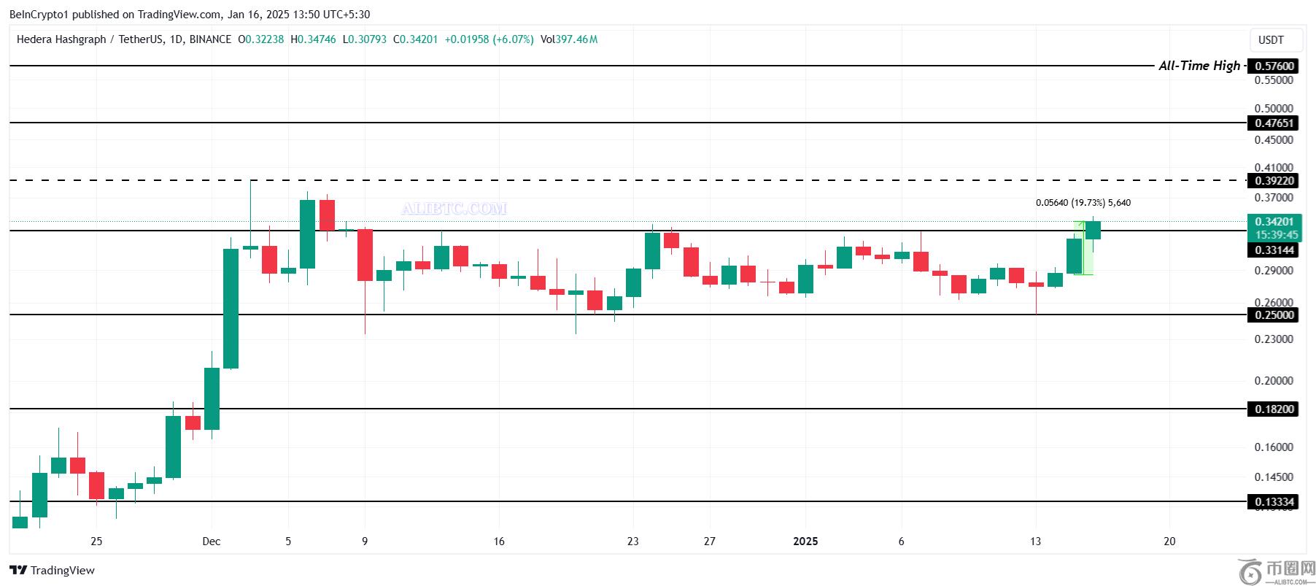Click the 0.25000 horizontal line label

click(1274, 315)
